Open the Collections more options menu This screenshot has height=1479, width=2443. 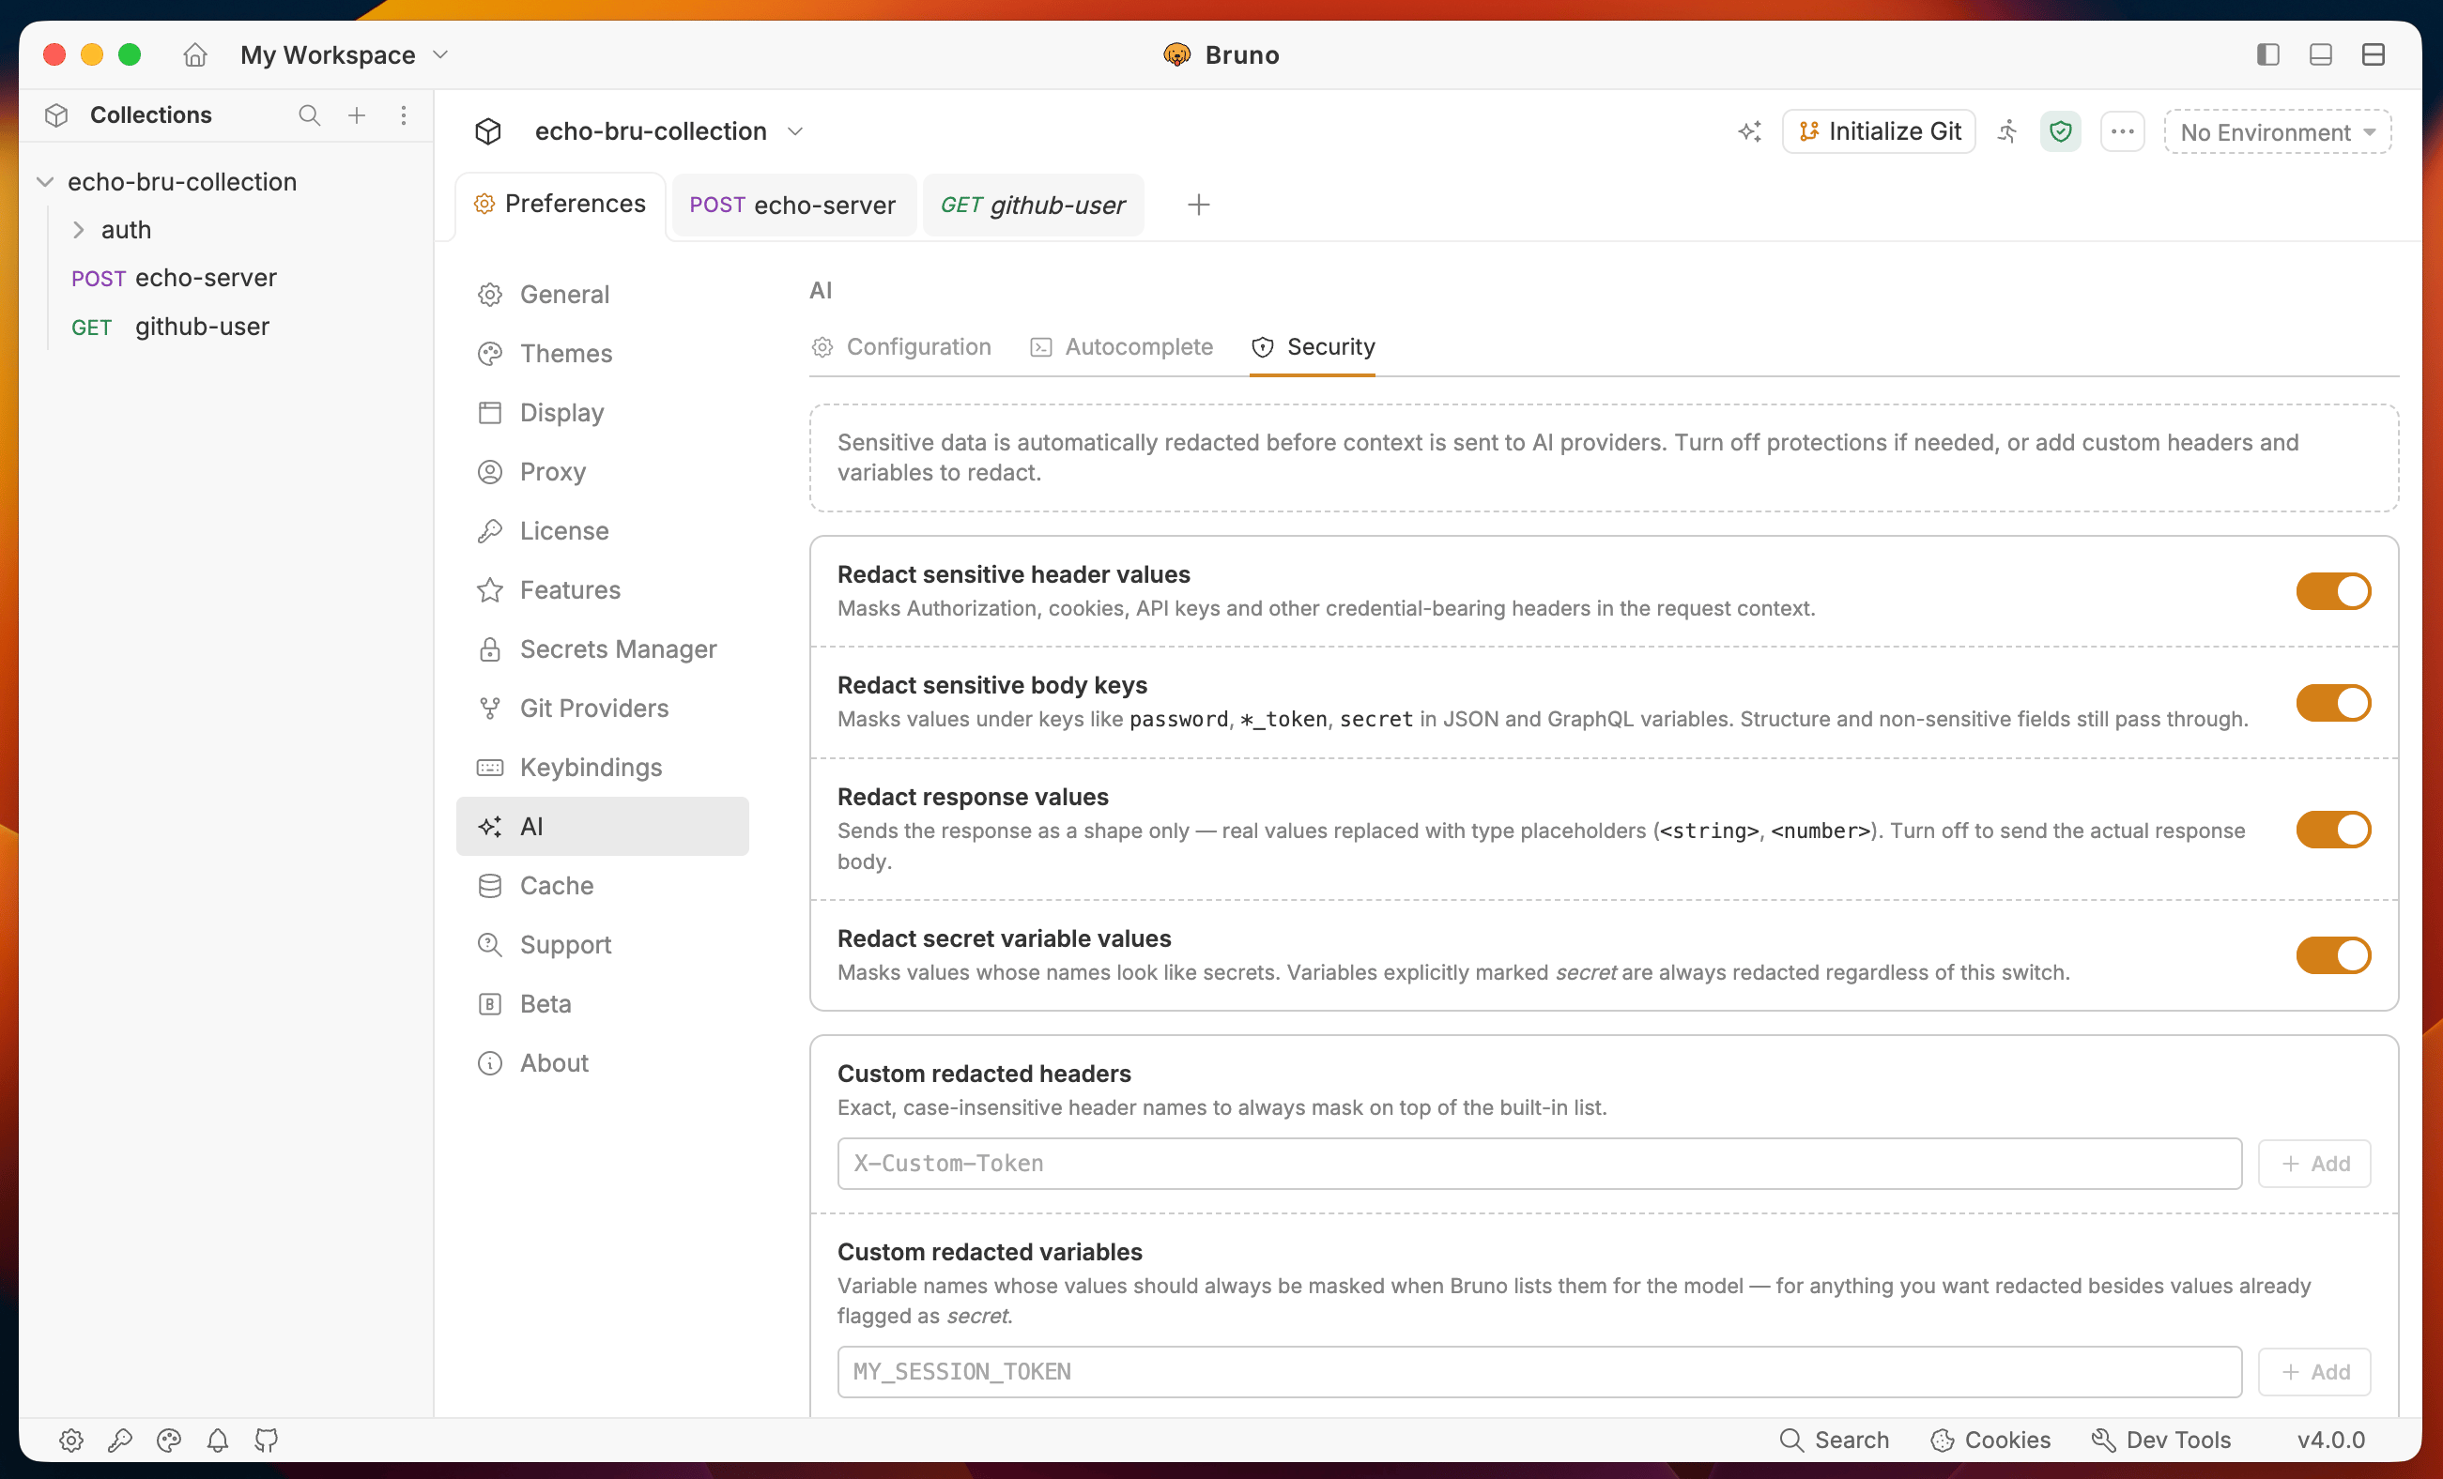404,115
